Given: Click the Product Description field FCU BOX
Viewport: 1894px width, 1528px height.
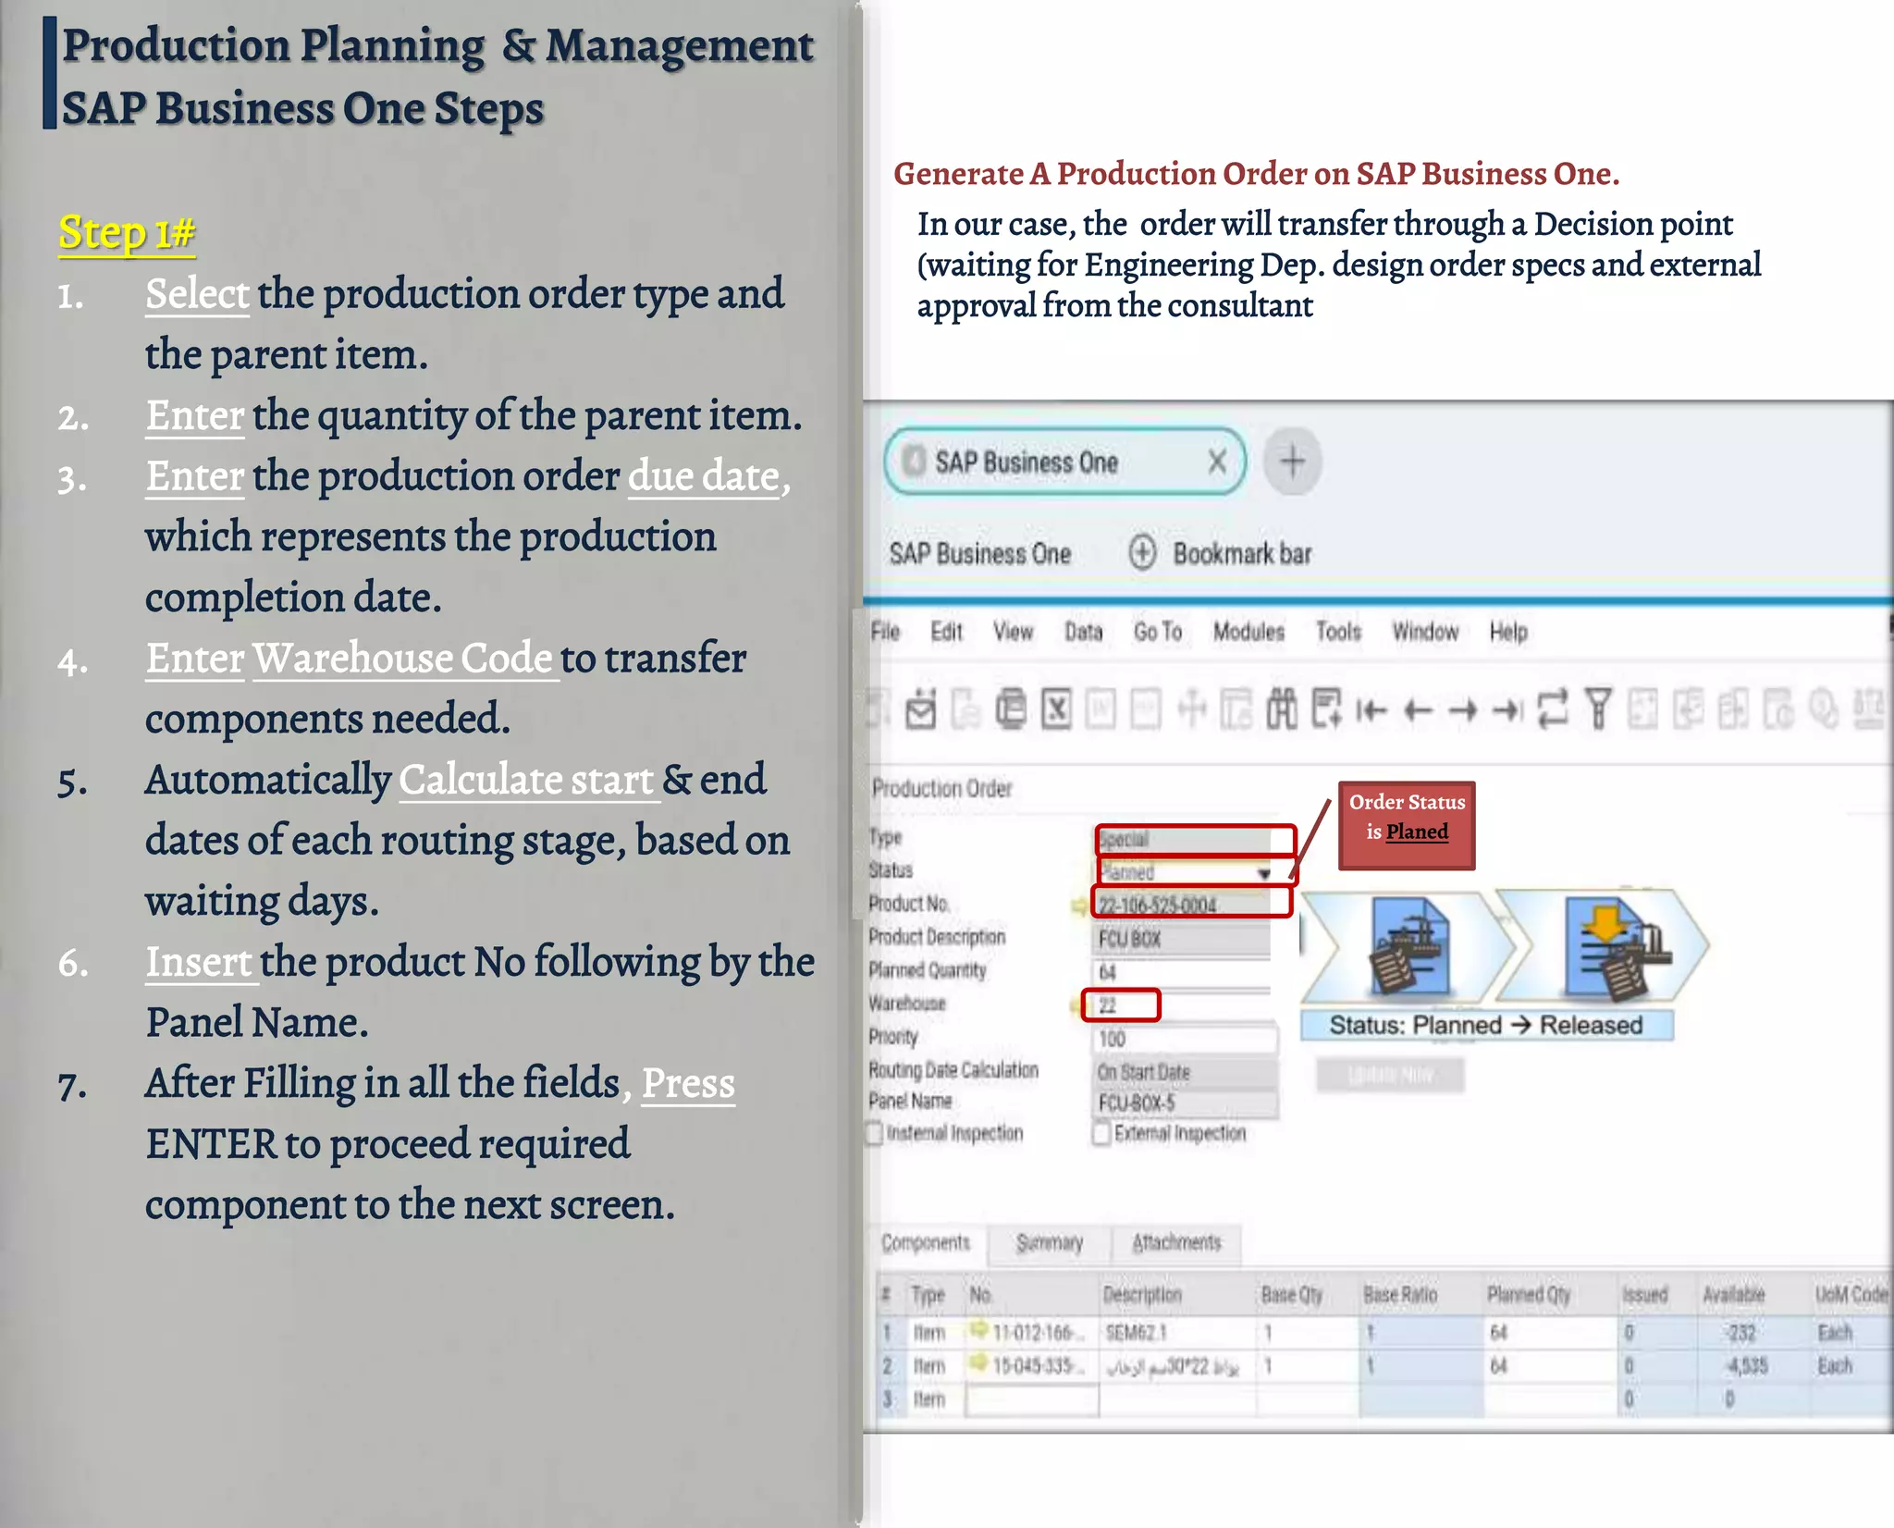Looking at the screenshot, I should (x=1183, y=939).
